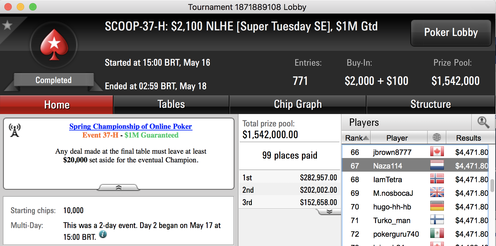Sort players by Rank column

(x=356, y=138)
